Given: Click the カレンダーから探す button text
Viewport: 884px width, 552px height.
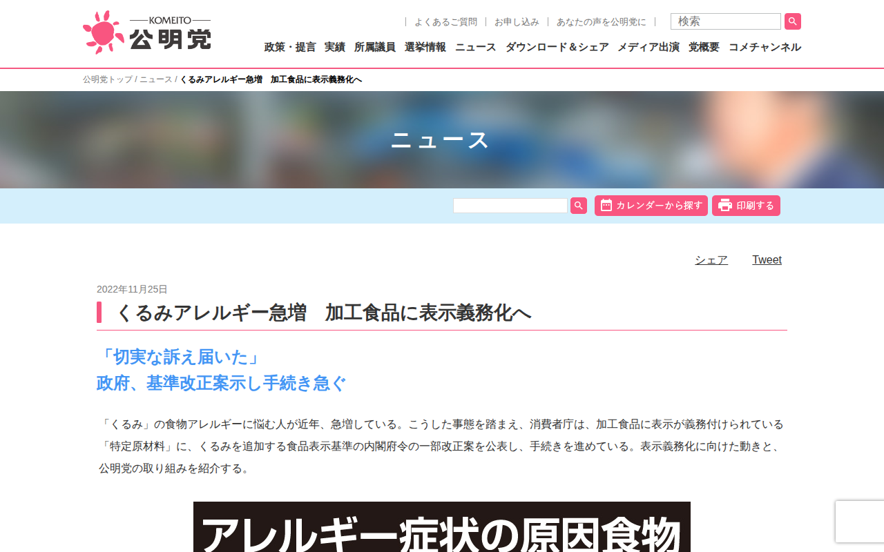Looking at the screenshot, I should pyautogui.click(x=660, y=206).
